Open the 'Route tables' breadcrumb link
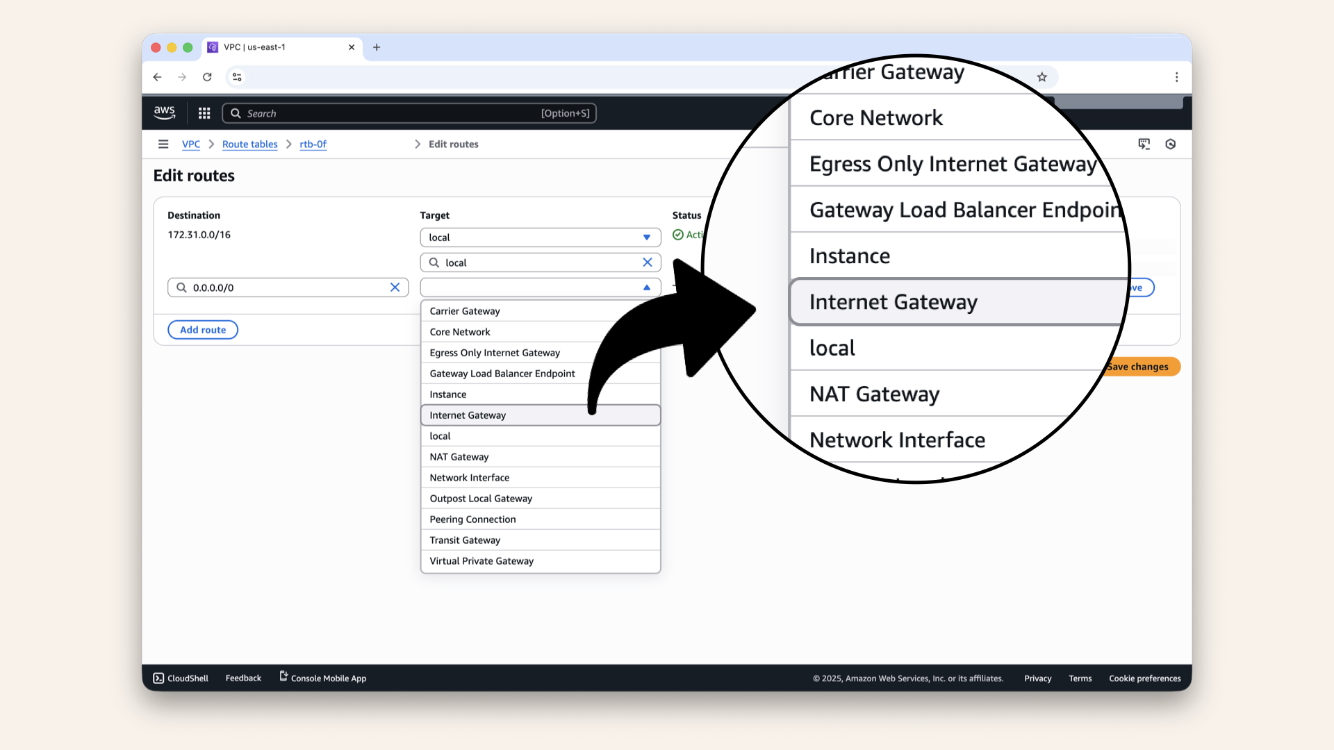This screenshot has width=1334, height=750. click(x=249, y=144)
